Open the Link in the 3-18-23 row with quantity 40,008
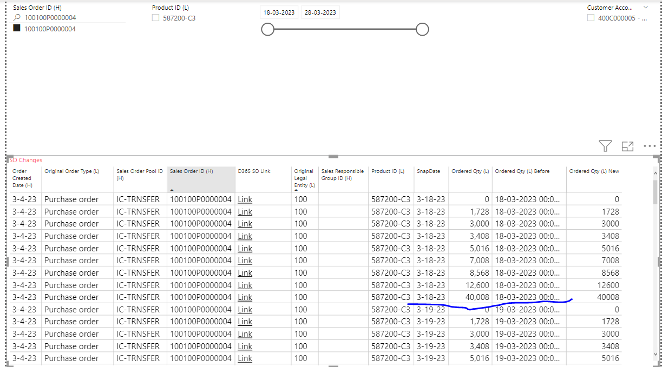The height and width of the screenshot is (367, 662). point(245,297)
